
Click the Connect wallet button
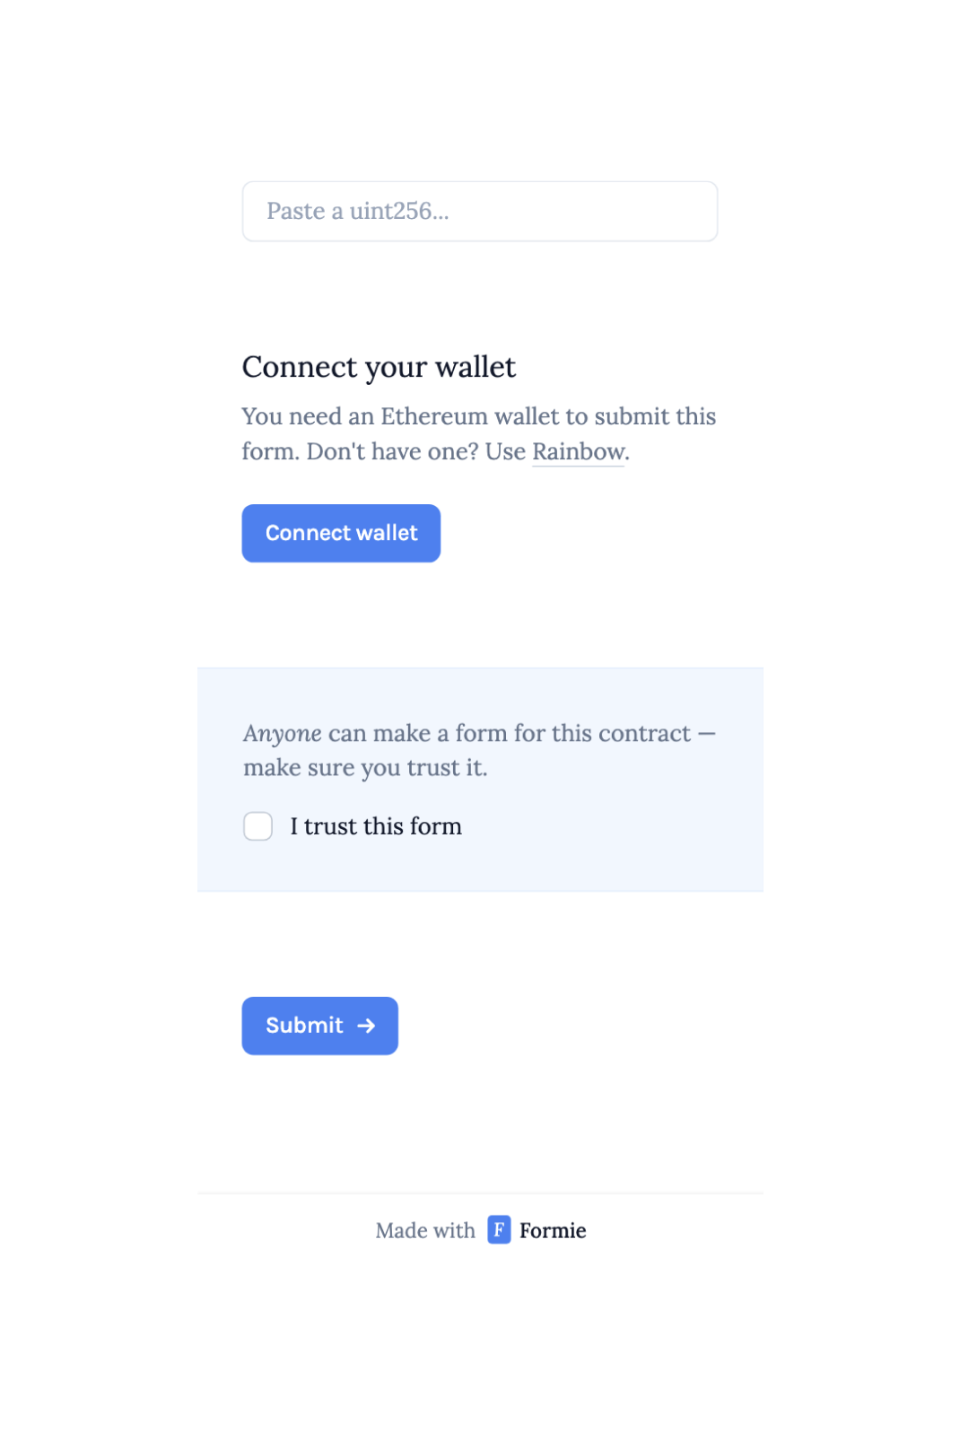[x=341, y=533]
